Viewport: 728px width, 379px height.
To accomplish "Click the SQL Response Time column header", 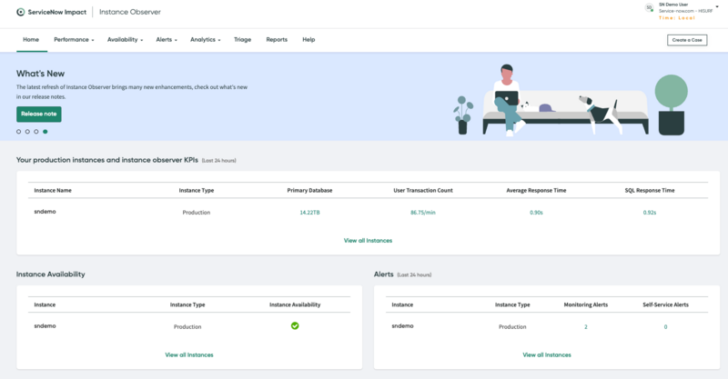I will coord(650,191).
